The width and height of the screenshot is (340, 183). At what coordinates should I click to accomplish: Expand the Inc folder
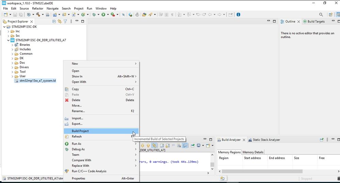[9, 31]
